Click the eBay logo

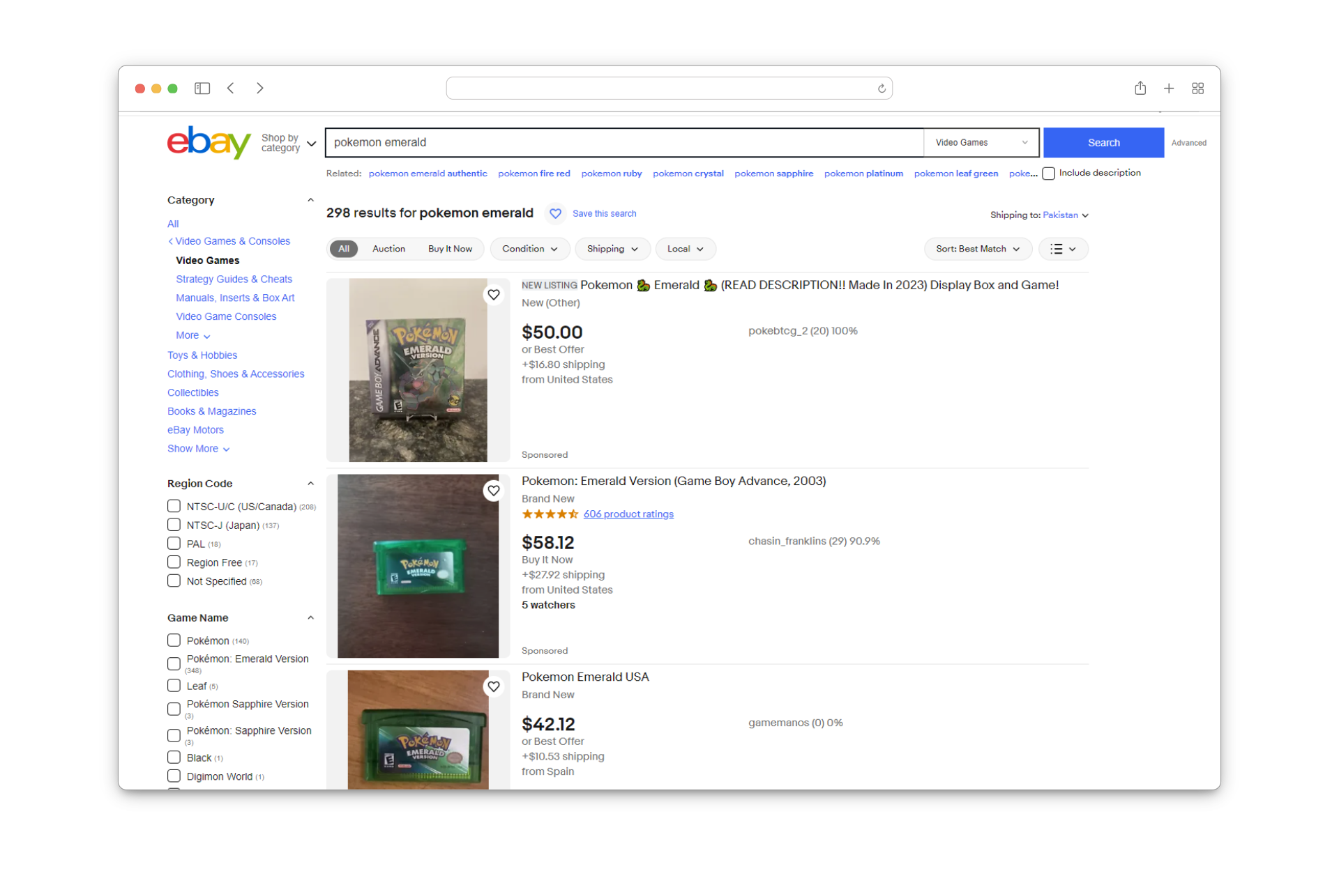click(209, 142)
